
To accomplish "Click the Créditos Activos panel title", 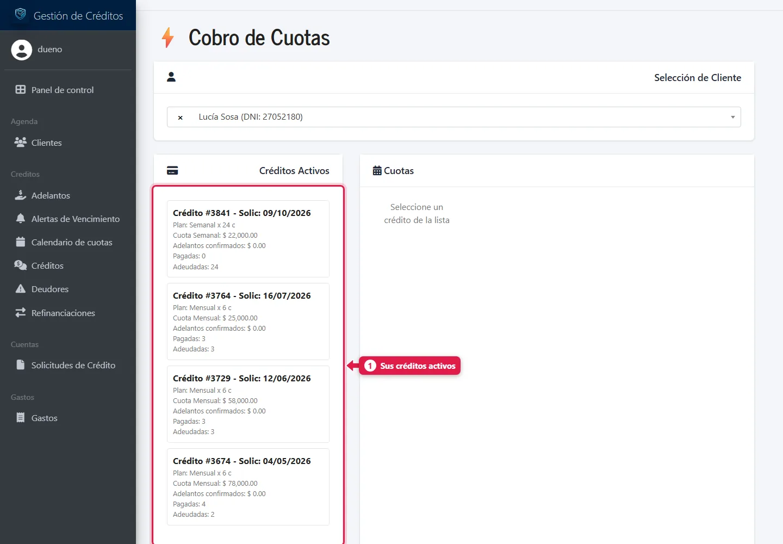I will pyautogui.click(x=294, y=171).
